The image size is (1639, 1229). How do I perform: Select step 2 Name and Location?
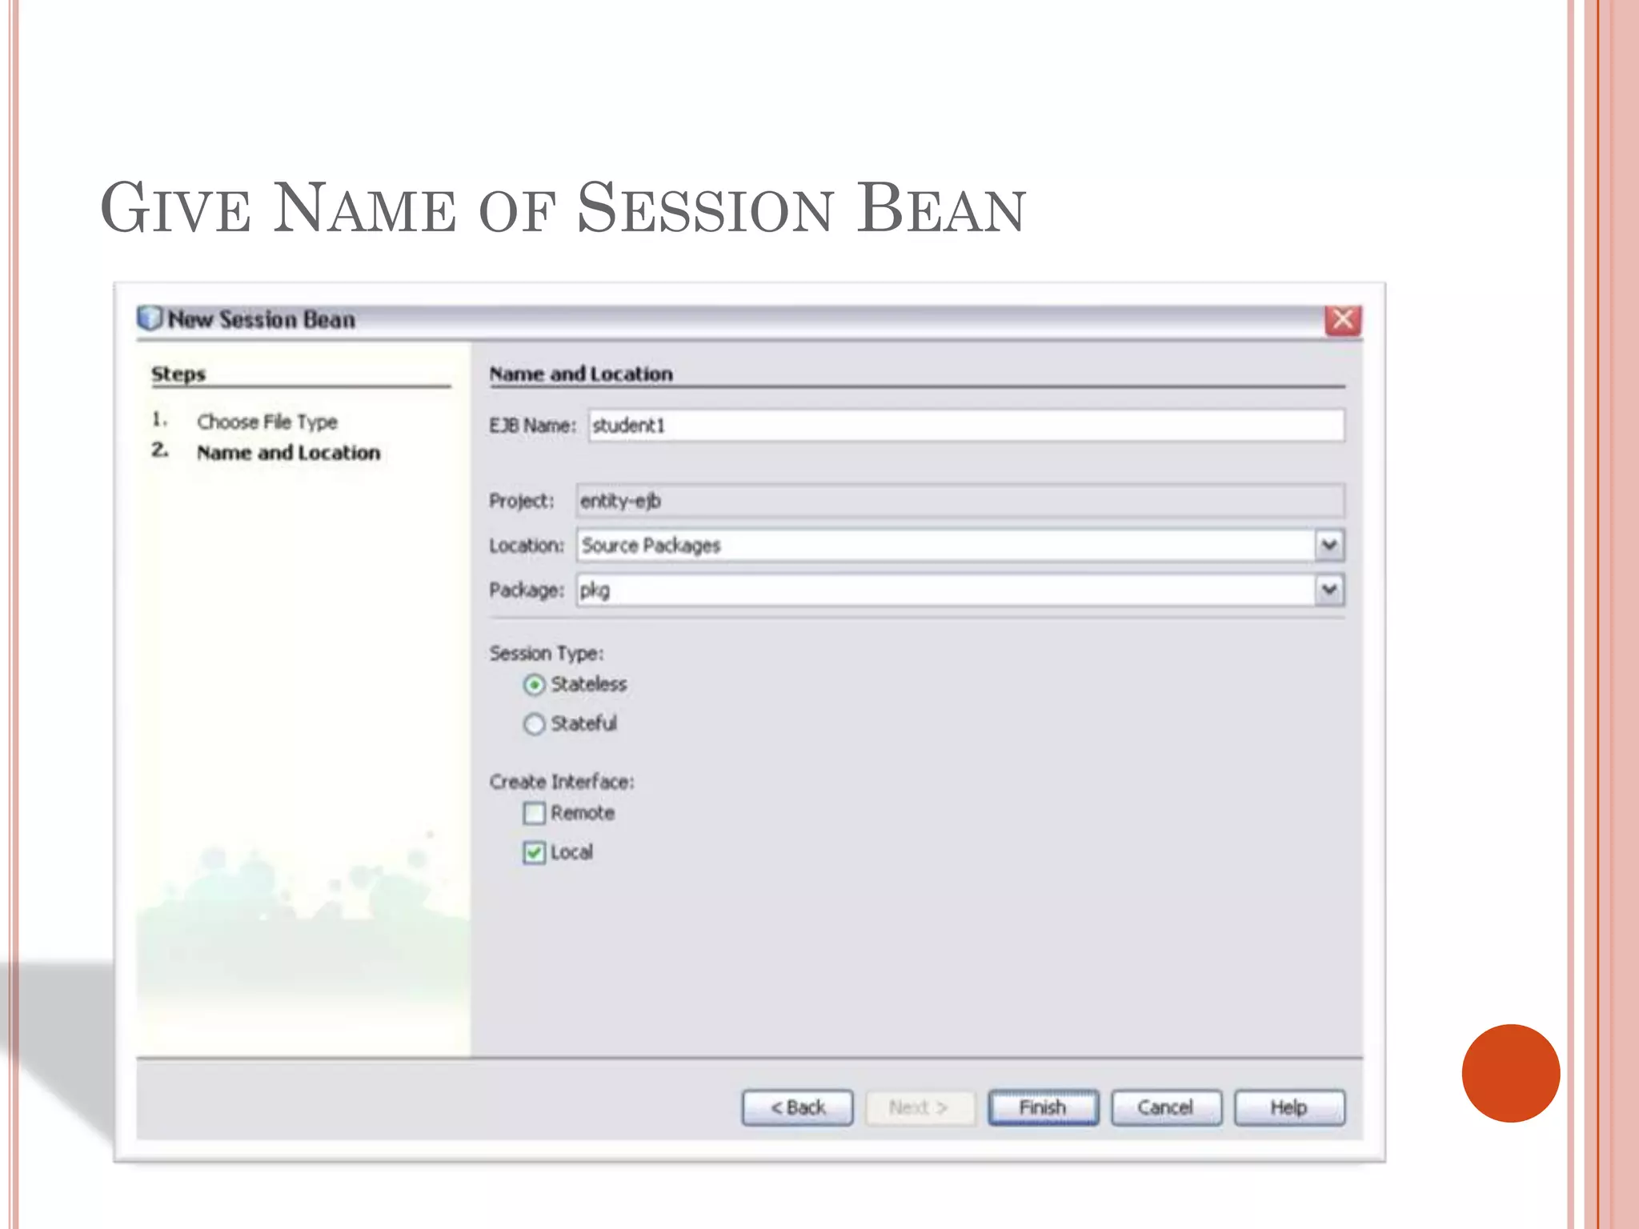click(288, 453)
